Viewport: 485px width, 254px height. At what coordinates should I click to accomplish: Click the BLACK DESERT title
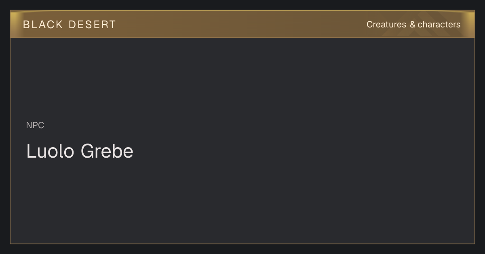click(x=70, y=25)
